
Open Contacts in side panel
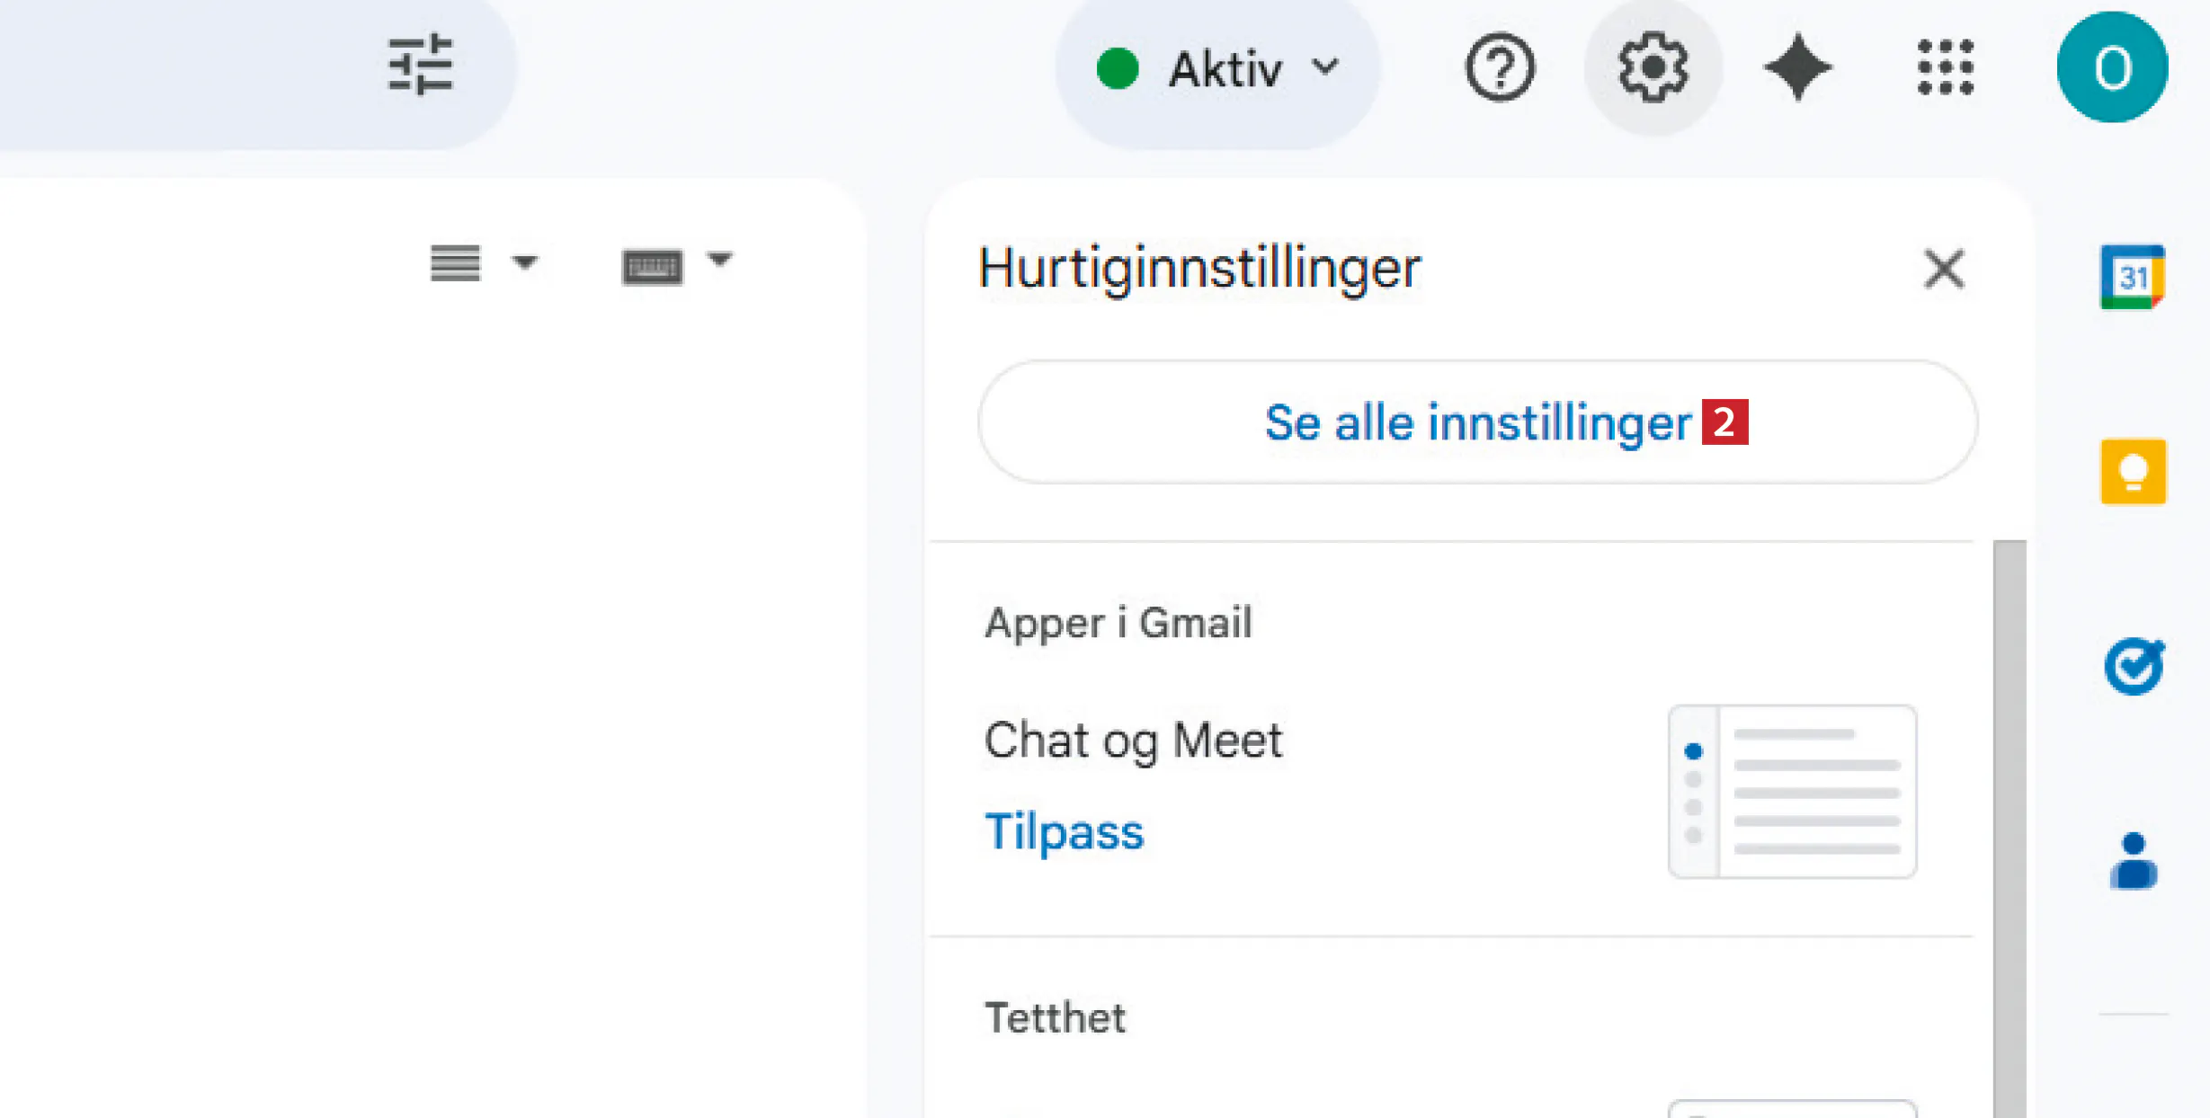pyautogui.click(x=2133, y=861)
